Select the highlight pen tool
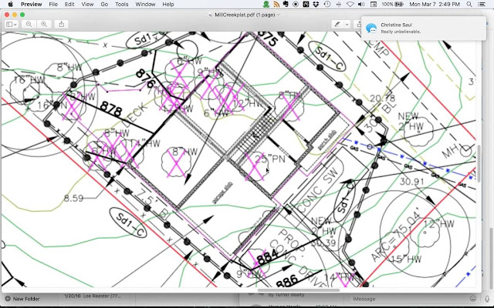The image size is (494, 308). [x=337, y=24]
